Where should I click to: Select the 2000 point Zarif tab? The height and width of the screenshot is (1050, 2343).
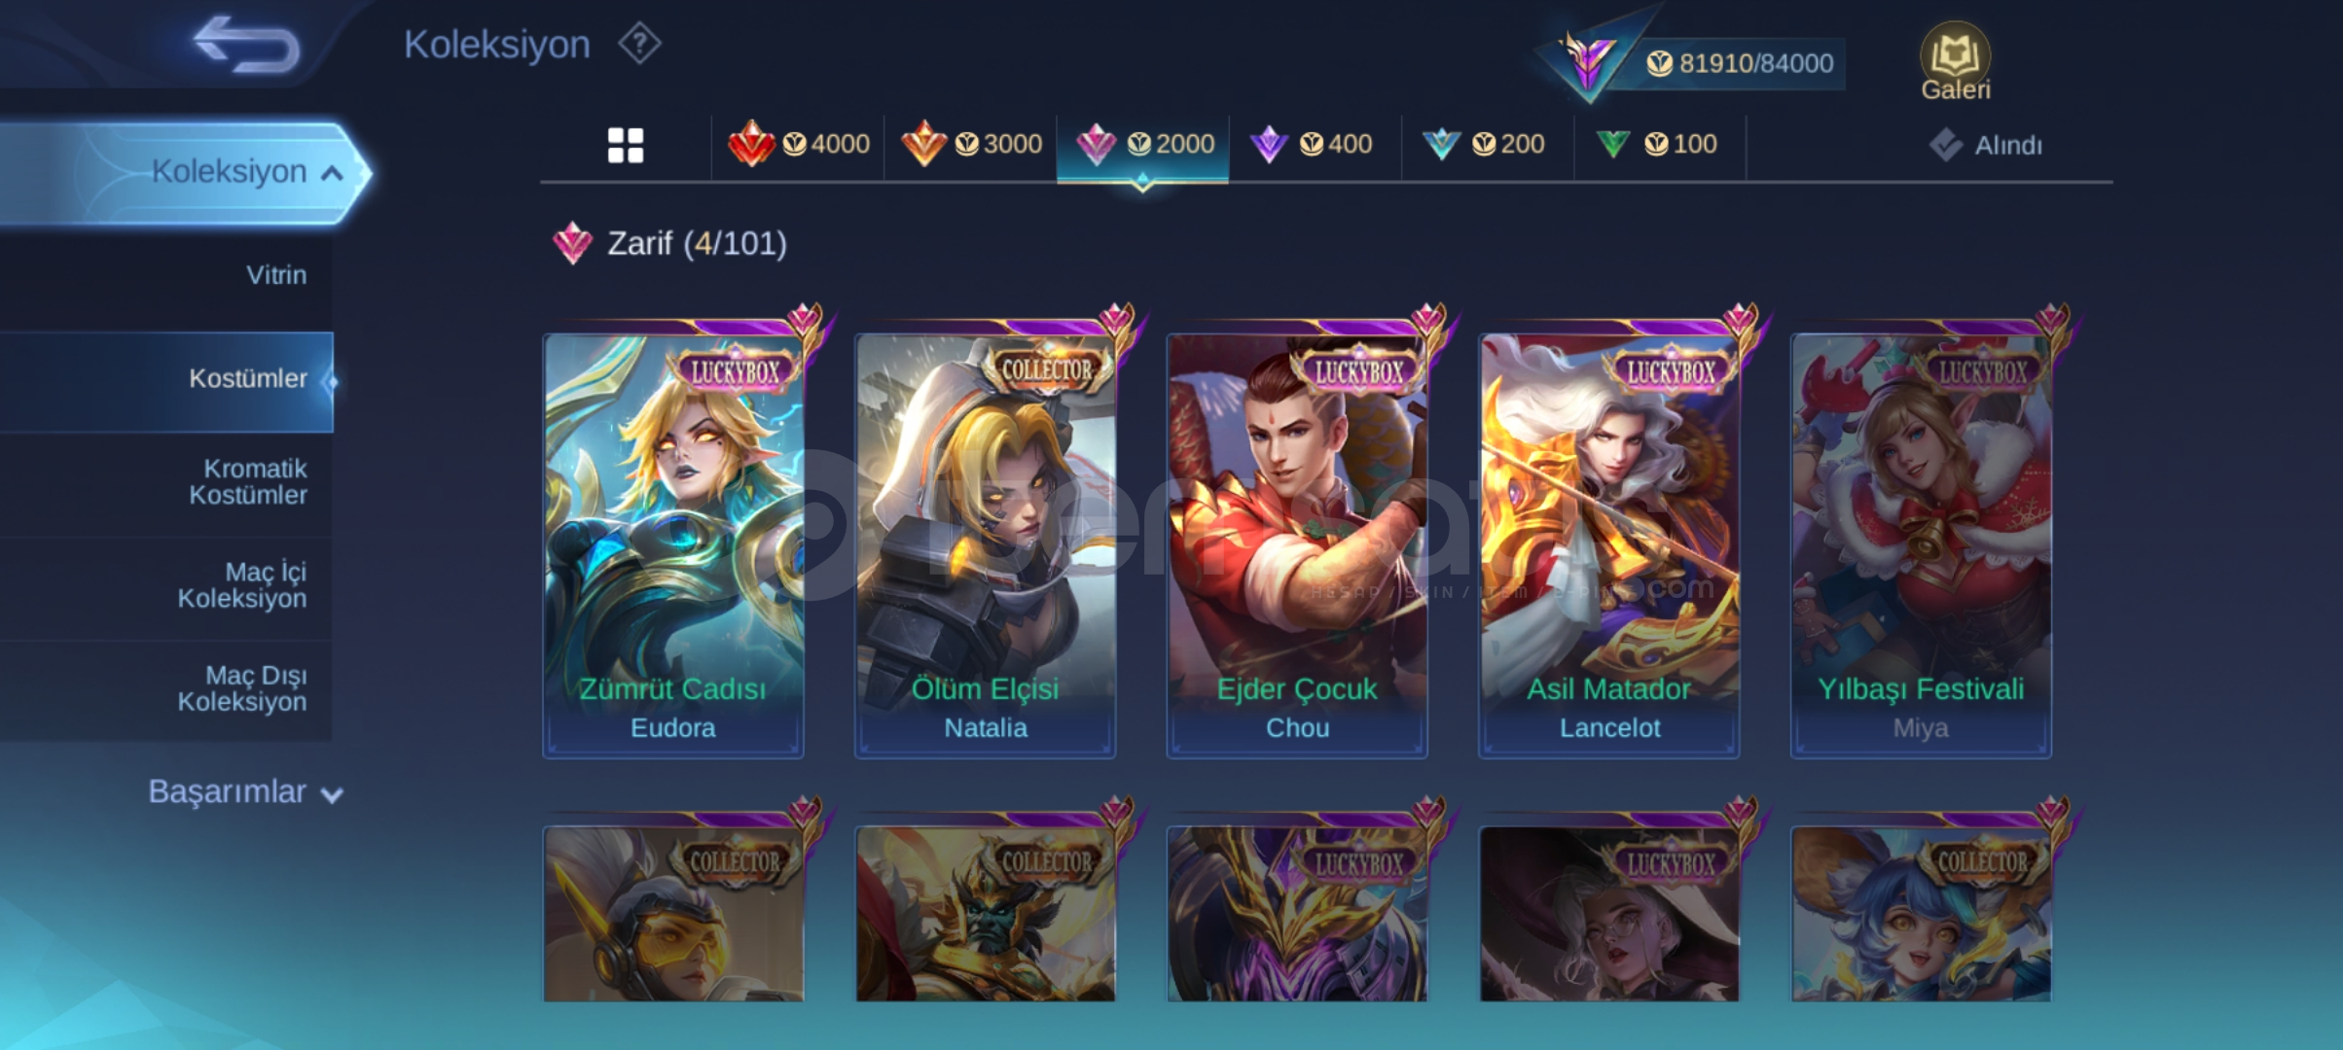click(x=1143, y=145)
